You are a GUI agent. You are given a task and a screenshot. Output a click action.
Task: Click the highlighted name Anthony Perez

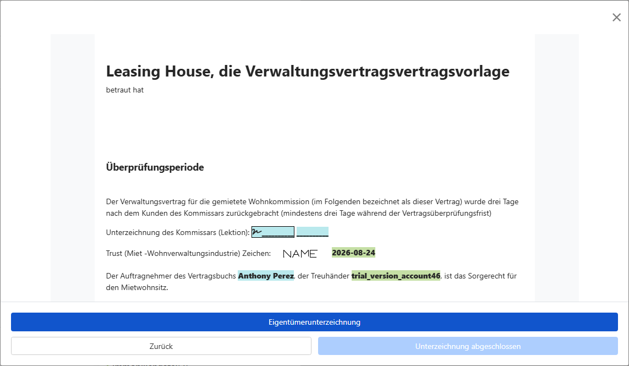(x=266, y=276)
